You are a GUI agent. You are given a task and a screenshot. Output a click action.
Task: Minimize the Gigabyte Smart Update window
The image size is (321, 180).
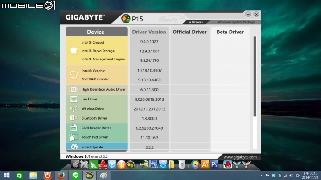248,14
